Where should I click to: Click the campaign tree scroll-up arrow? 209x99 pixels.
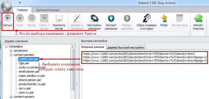pyautogui.click(x=72, y=47)
